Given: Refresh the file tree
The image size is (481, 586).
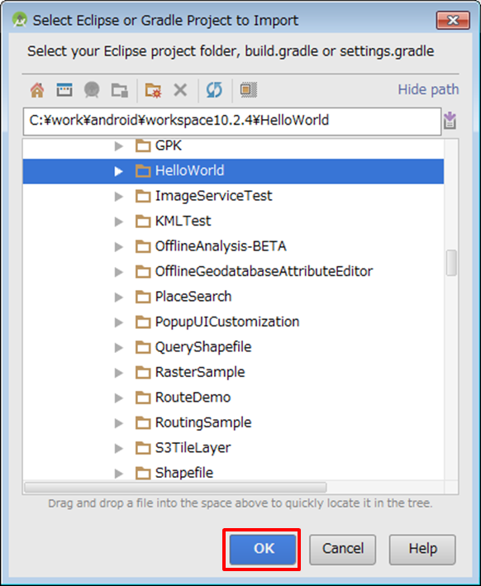Looking at the screenshot, I should [214, 90].
